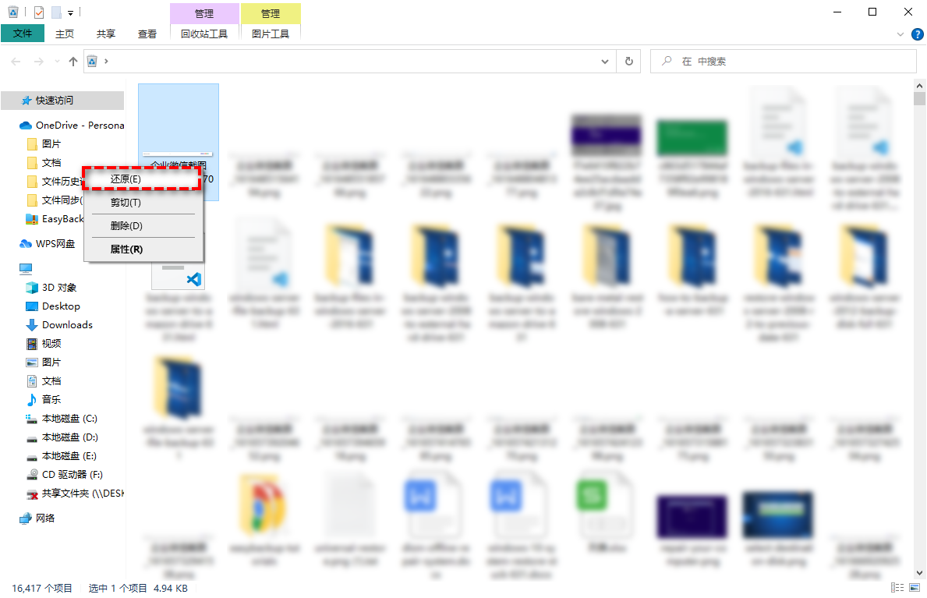Click the Recycle Bin icon in the address bar

93,60
